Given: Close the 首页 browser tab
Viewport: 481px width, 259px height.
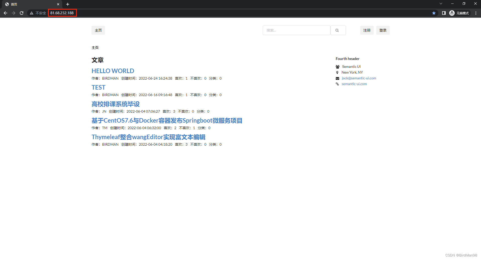Looking at the screenshot, I should click(x=58, y=4).
